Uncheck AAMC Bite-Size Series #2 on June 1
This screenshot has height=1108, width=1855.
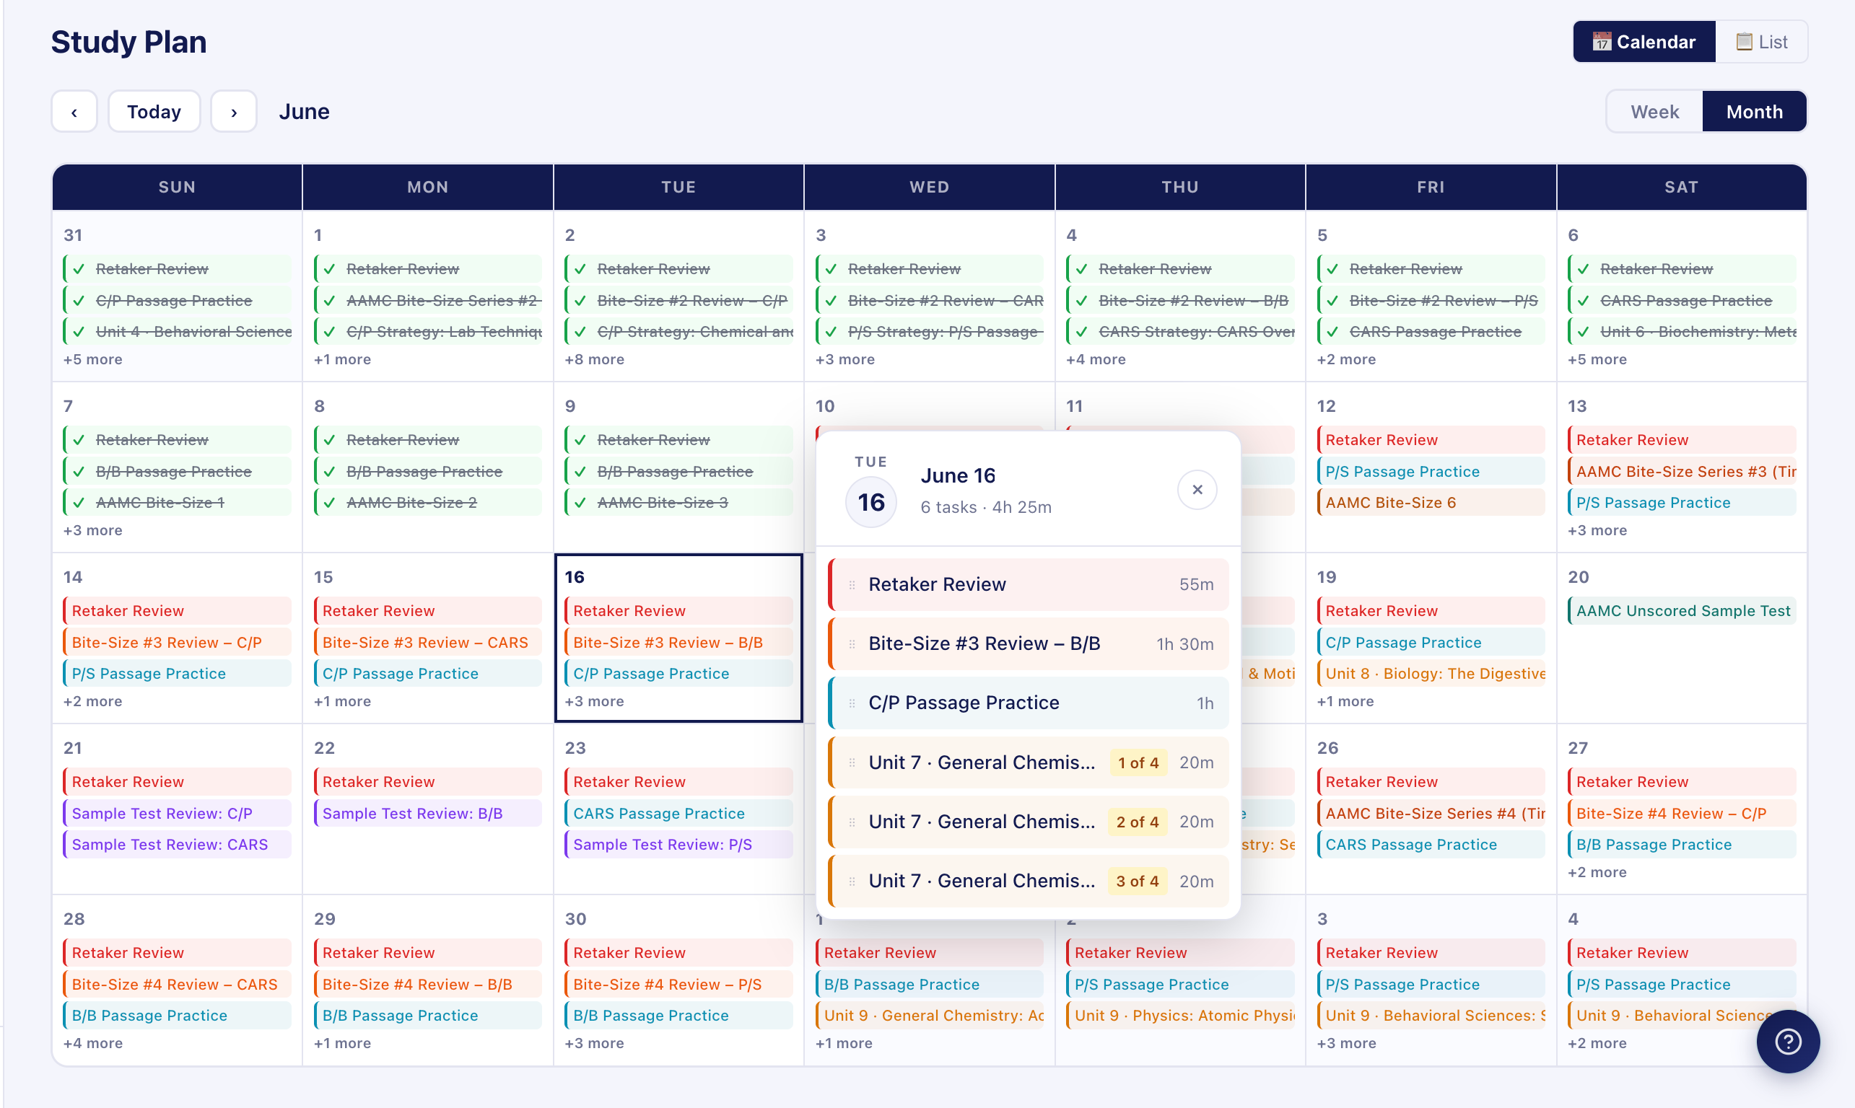329,300
